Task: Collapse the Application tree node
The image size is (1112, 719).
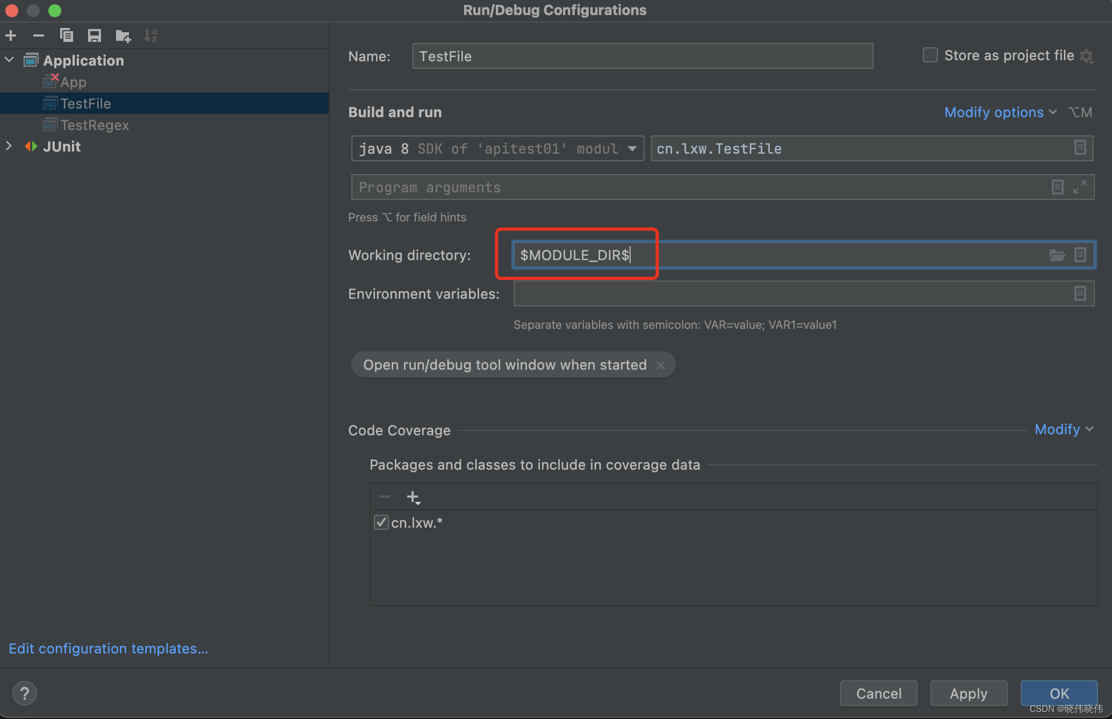Action: coord(9,60)
